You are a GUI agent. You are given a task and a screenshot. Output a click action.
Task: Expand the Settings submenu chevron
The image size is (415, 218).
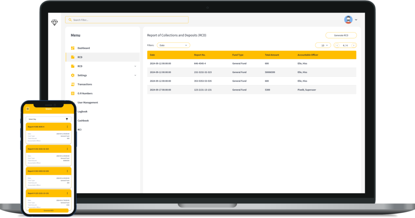click(x=135, y=76)
